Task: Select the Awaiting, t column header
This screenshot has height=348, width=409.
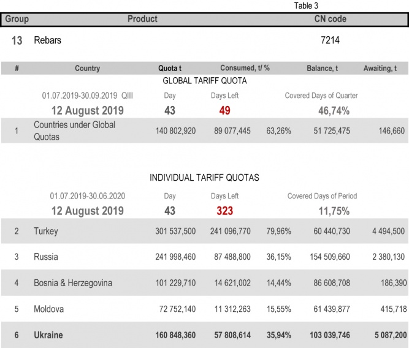Action: click(x=384, y=68)
